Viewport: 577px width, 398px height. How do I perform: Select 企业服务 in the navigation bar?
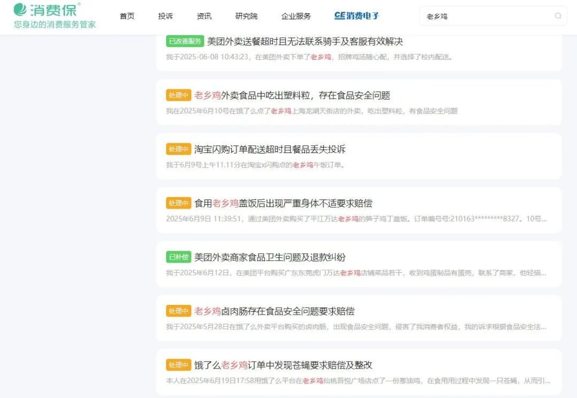point(296,16)
